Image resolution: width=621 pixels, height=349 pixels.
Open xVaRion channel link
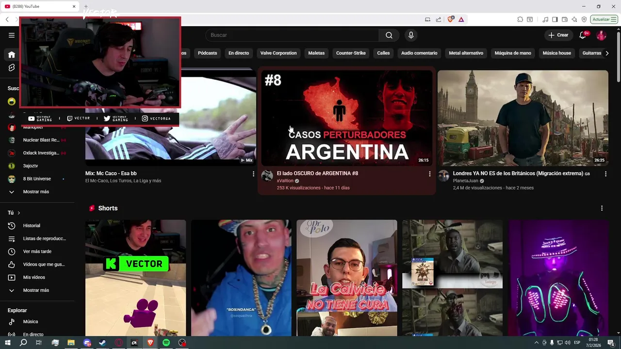(285, 181)
